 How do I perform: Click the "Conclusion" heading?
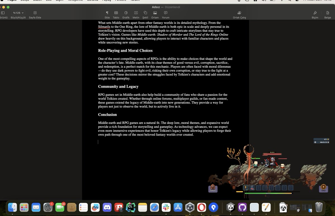coord(107,115)
